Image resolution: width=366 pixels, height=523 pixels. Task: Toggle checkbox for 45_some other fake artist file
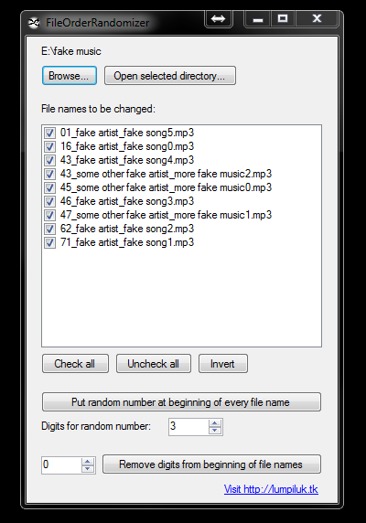tap(49, 187)
